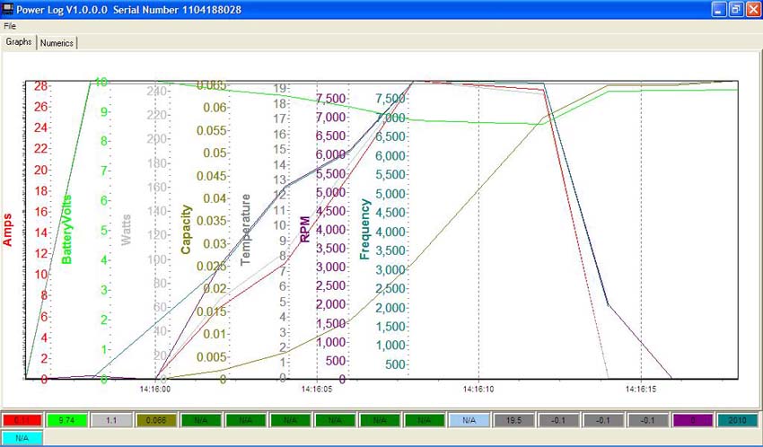Click the red Amps axis label
The height and width of the screenshot is (447, 763).
(8, 230)
